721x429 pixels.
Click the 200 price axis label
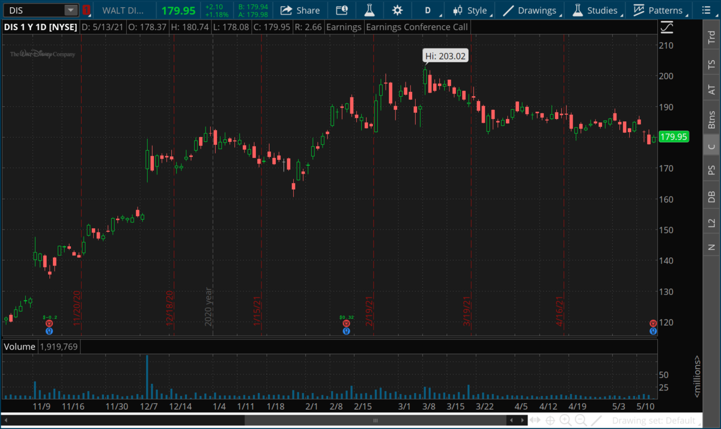(667, 76)
